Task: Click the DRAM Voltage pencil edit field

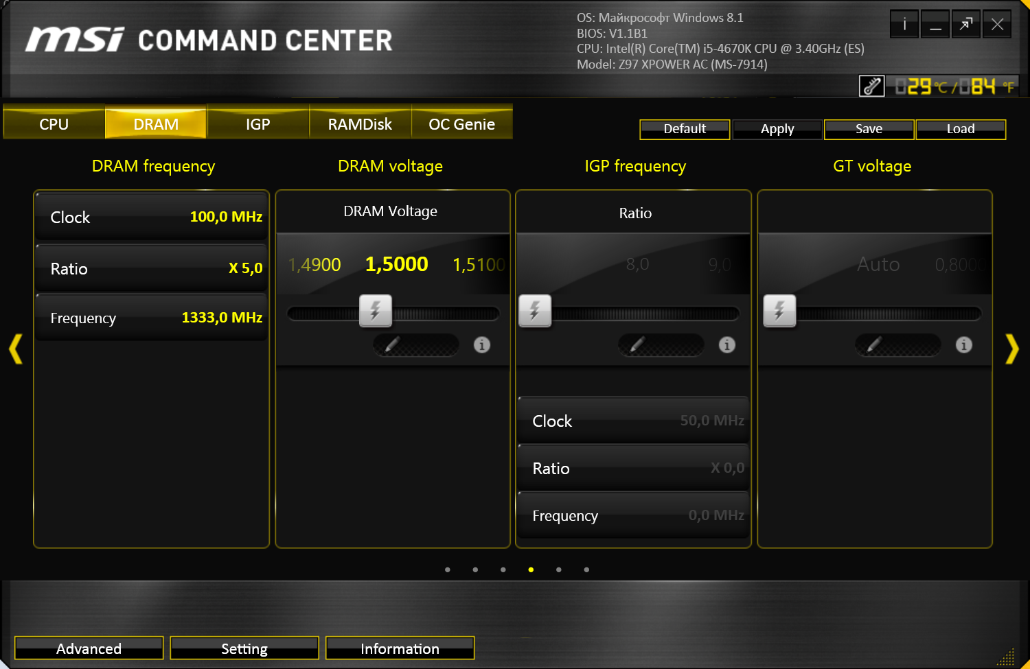Action: tap(416, 345)
